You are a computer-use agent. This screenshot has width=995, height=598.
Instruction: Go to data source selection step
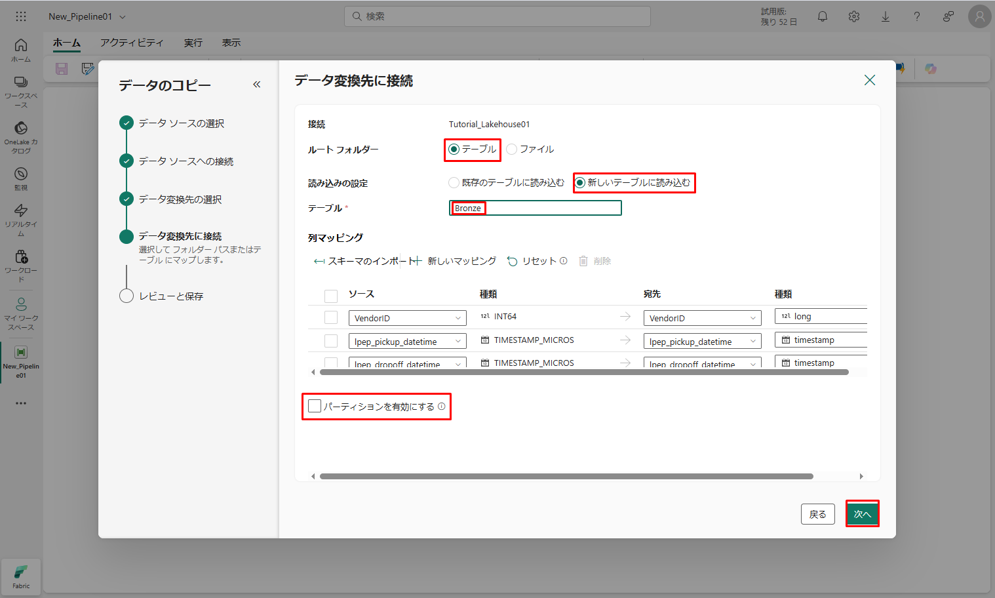pyautogui.click(x=172, y=123)
